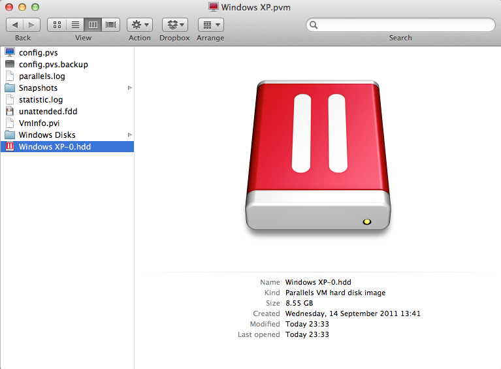Screen dimensions: 501x369
Task: Select the VmInfo.pvi file name
Action: 39,123
